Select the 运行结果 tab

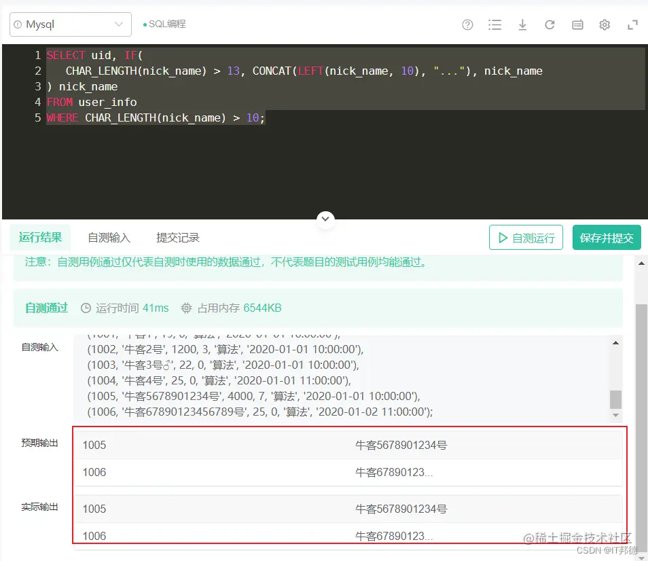click(40, 238)
